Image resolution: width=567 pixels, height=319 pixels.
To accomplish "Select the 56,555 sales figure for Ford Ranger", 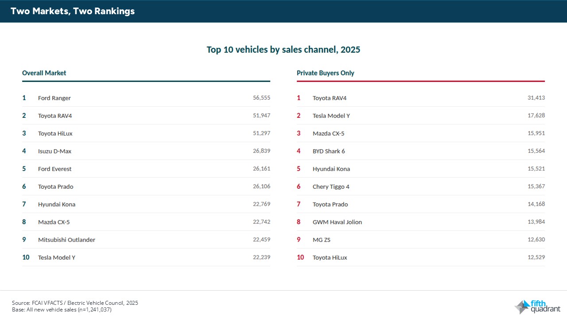I will tap(261, 98).
